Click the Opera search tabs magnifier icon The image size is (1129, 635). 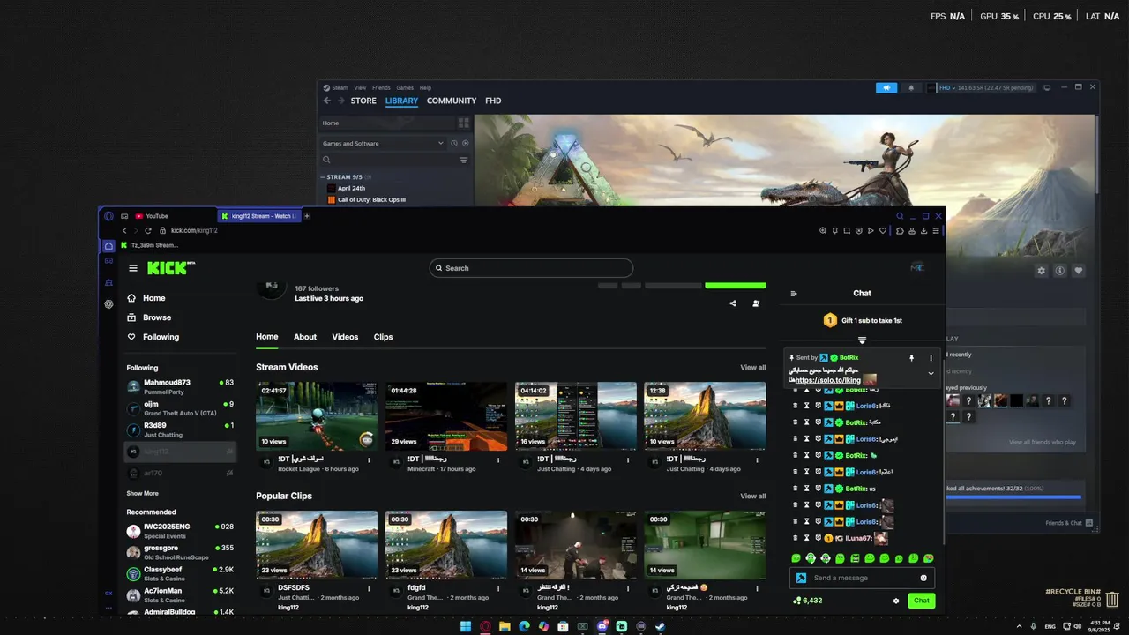click(x=900, y=216)
